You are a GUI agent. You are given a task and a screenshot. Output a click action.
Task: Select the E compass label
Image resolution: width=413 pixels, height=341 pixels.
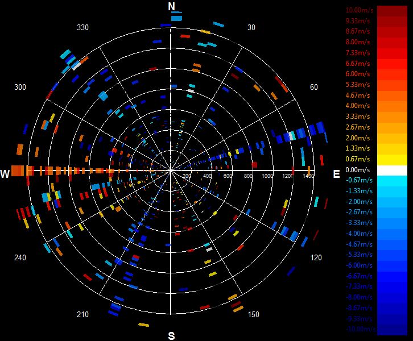pyautogui.click(x=336, y=174)
